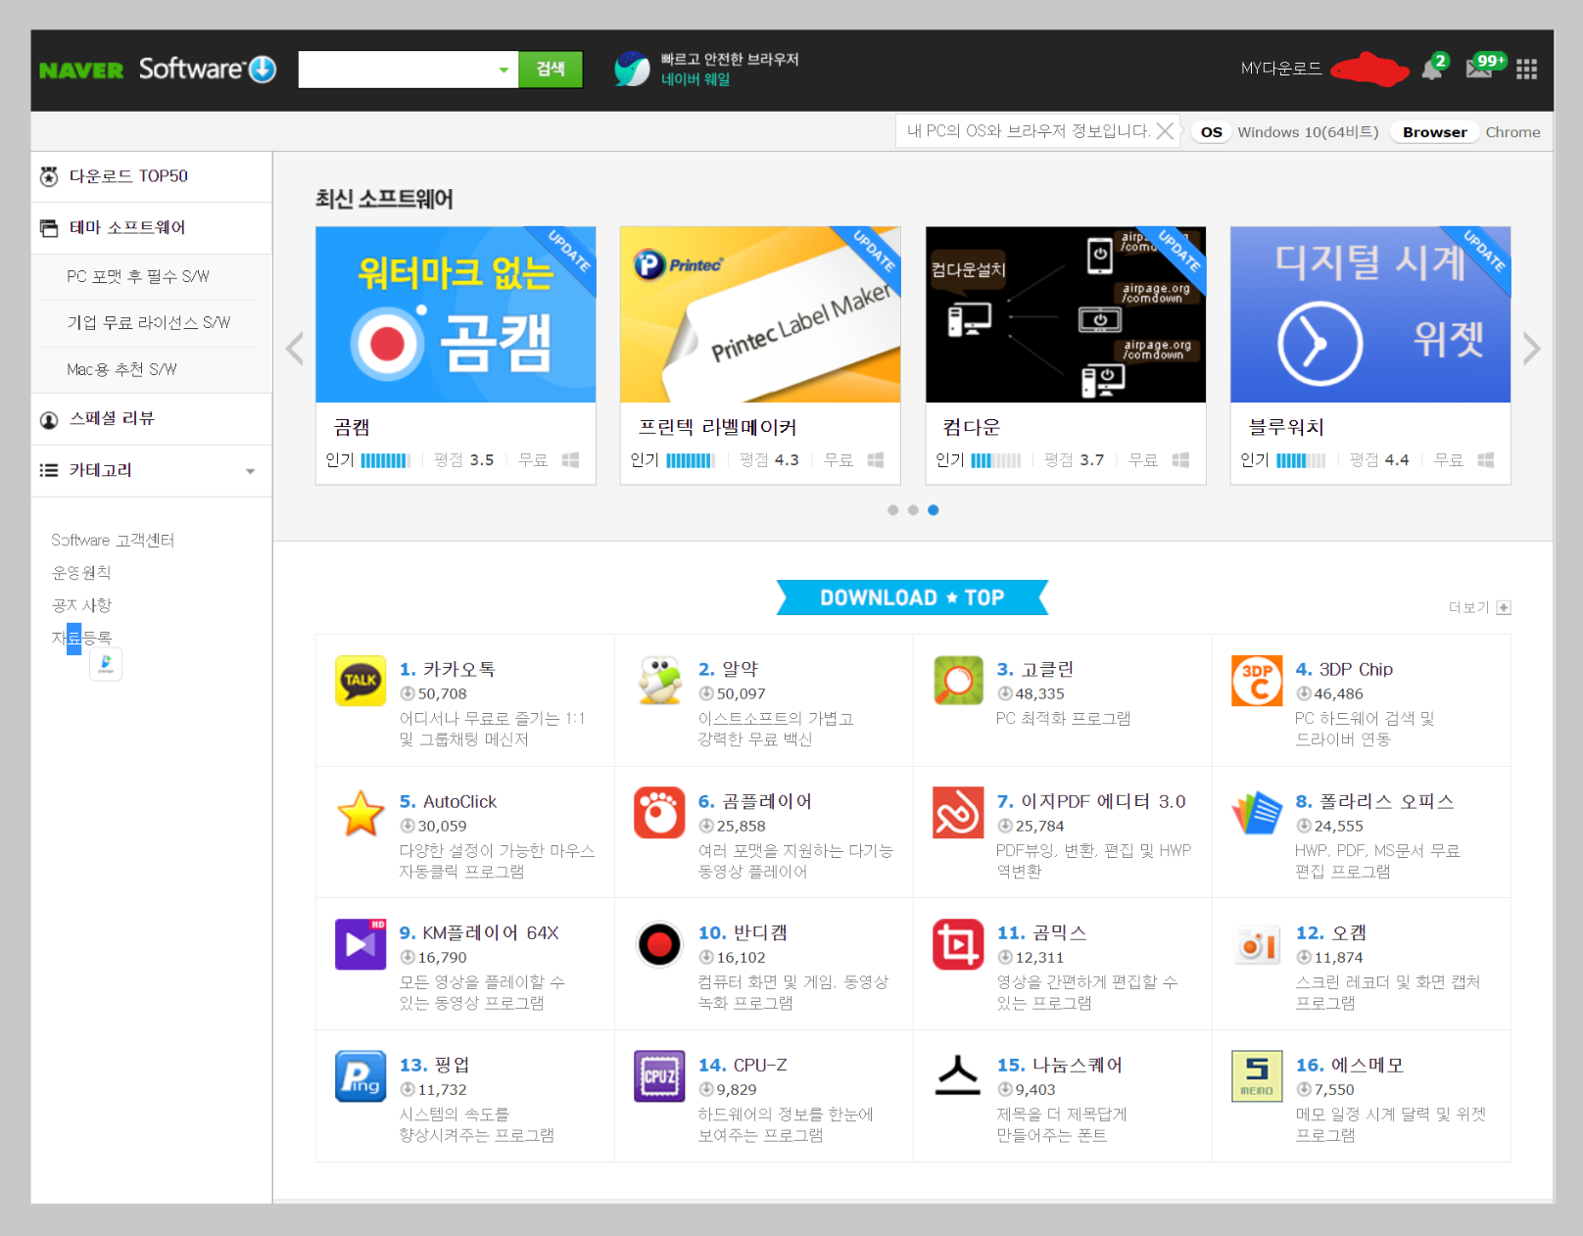Open the GOM Mix icon

(x=958, y=944)
